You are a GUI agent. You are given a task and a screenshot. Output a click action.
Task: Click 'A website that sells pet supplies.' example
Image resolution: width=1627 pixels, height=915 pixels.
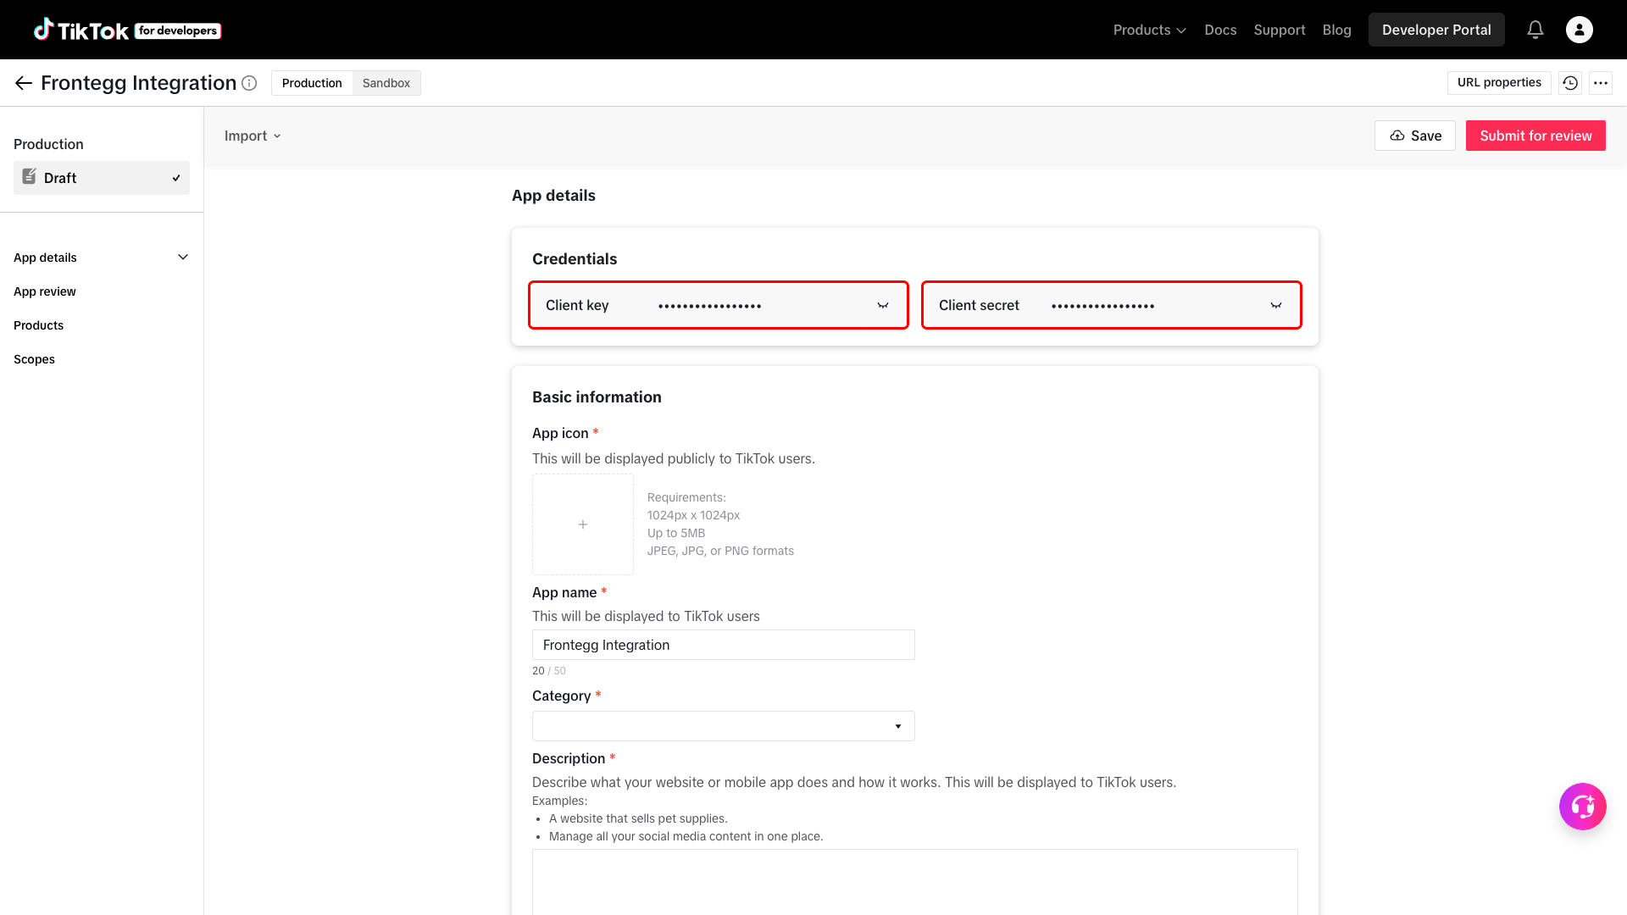(x=638, y=818)
